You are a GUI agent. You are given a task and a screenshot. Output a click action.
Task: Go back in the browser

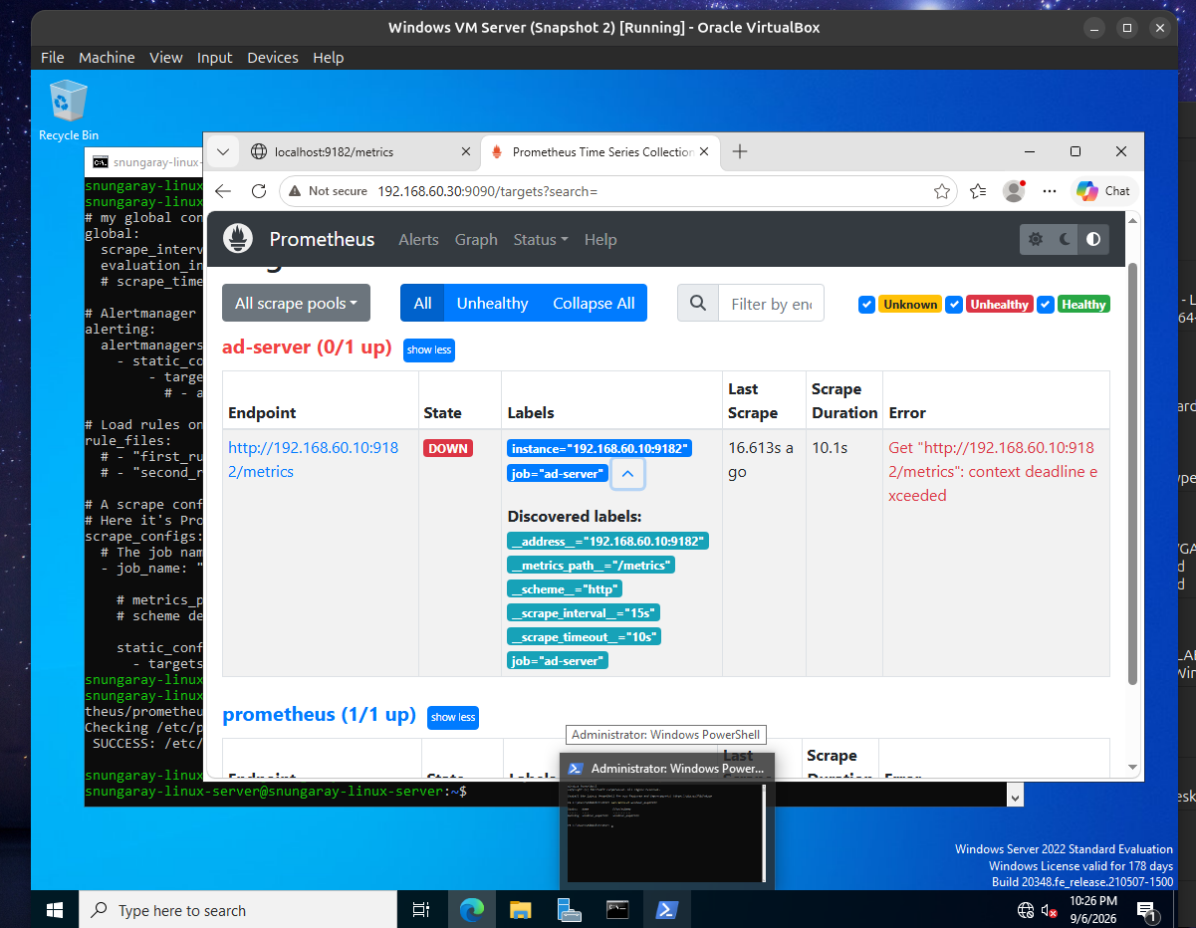pos(223,191)
